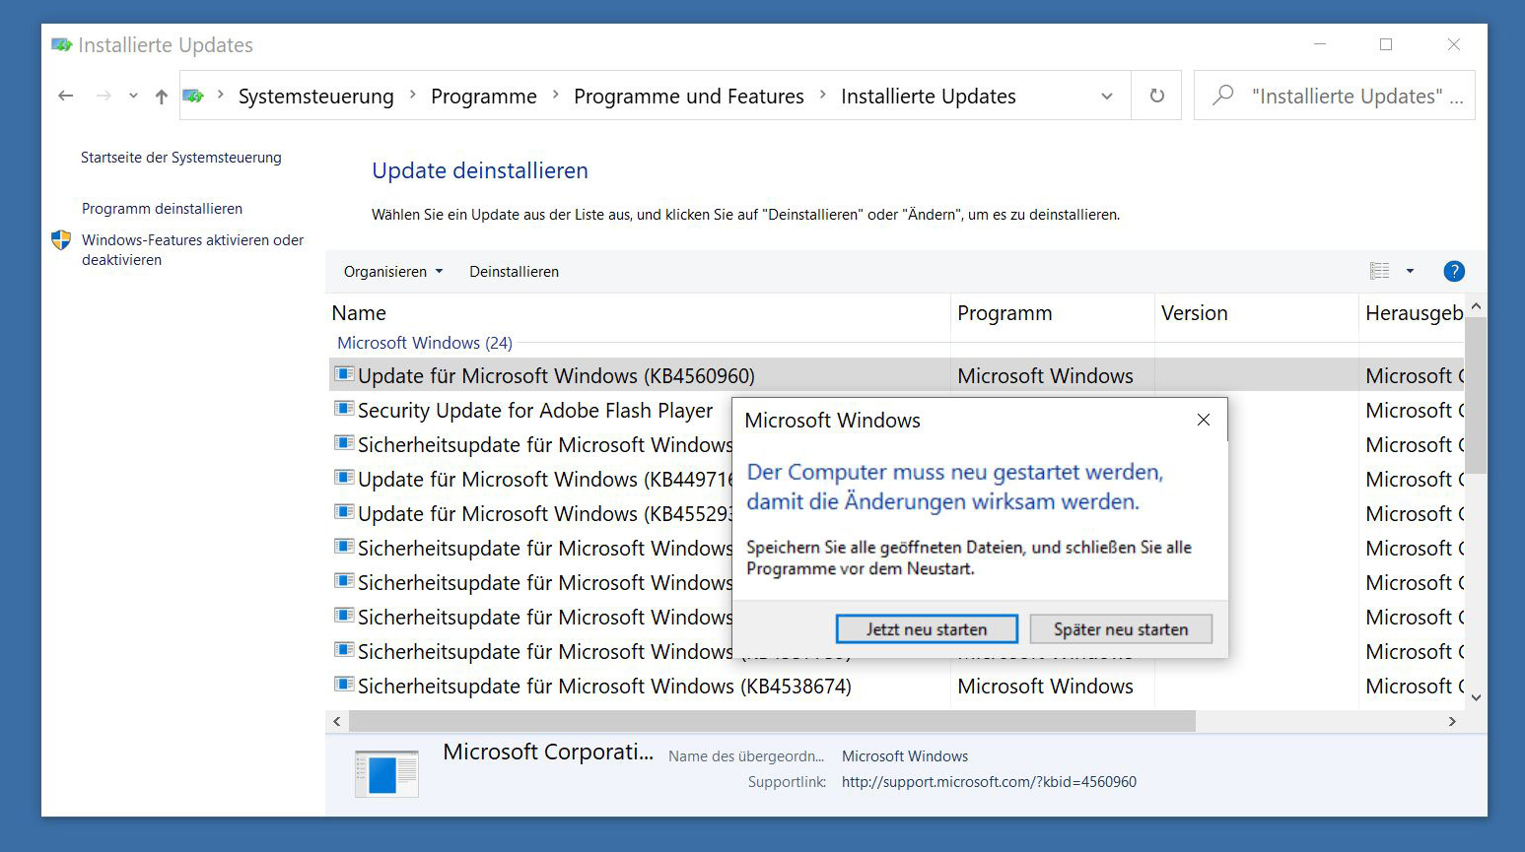The width and height of the screenshot is (1525, 852).
Task: Select Sicherheitsupdate für Microsoft Windows (KB4538674)
Action: tap(604, 687)
